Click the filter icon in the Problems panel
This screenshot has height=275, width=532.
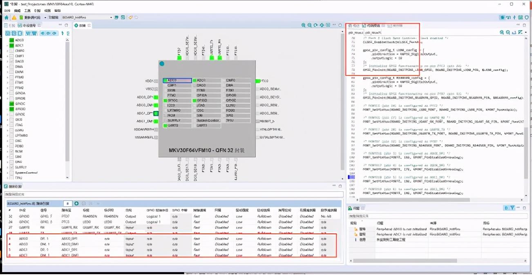pyautogui.click(x=512, y=208)
